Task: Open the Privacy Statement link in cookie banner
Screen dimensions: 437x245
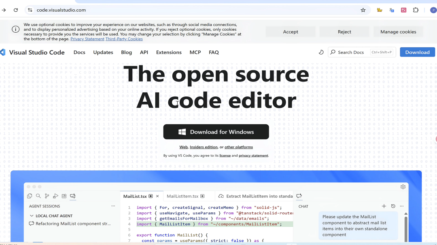Action: [x=87, y=39]
